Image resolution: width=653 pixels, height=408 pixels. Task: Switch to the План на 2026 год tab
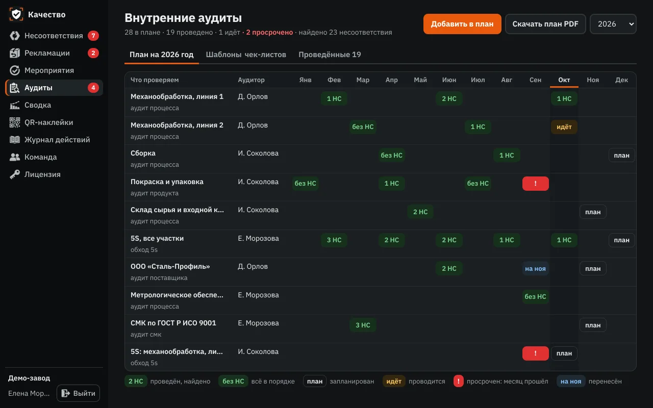point(162,55)
